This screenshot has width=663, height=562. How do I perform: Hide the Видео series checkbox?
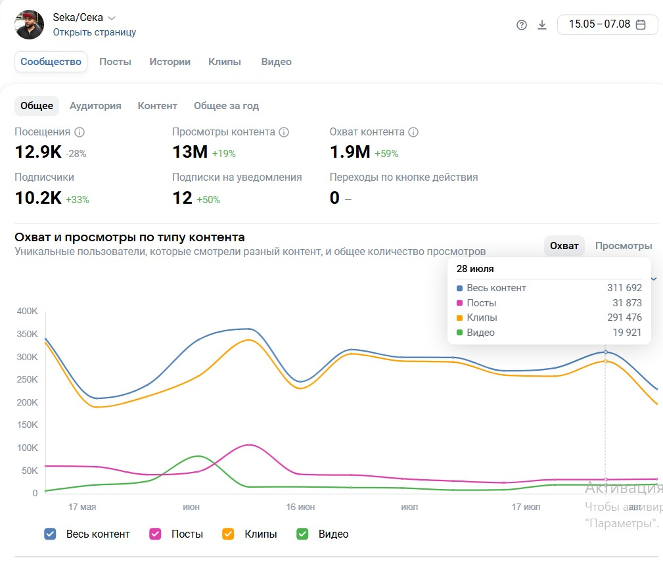pos(302,534)
